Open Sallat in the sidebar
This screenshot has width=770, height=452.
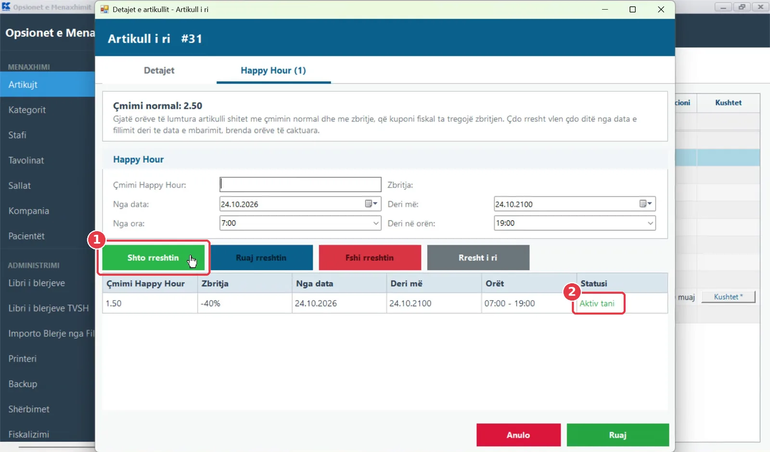pyautogui.click(x=48, y=186)
